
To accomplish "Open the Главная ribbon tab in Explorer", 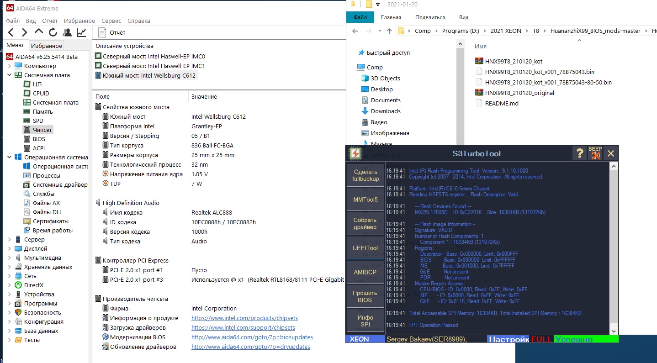I will click(x=391, y=17).
